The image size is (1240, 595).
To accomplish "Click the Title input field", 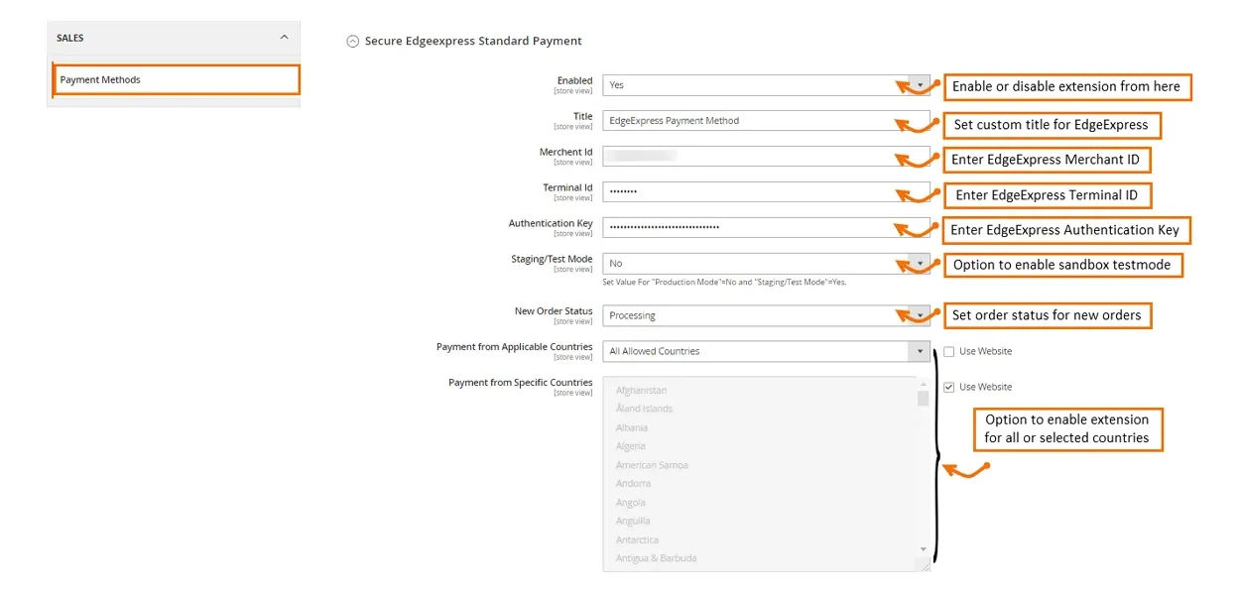I will (766, 121).
